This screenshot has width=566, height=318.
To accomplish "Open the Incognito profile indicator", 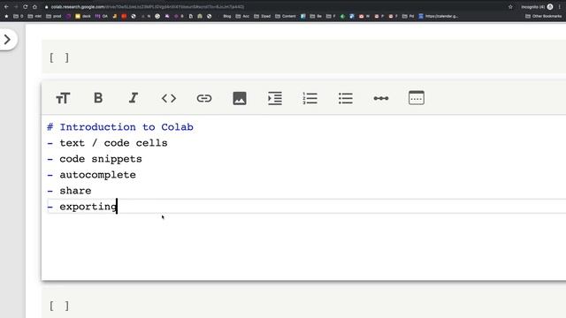I will (x=537, y=7).
